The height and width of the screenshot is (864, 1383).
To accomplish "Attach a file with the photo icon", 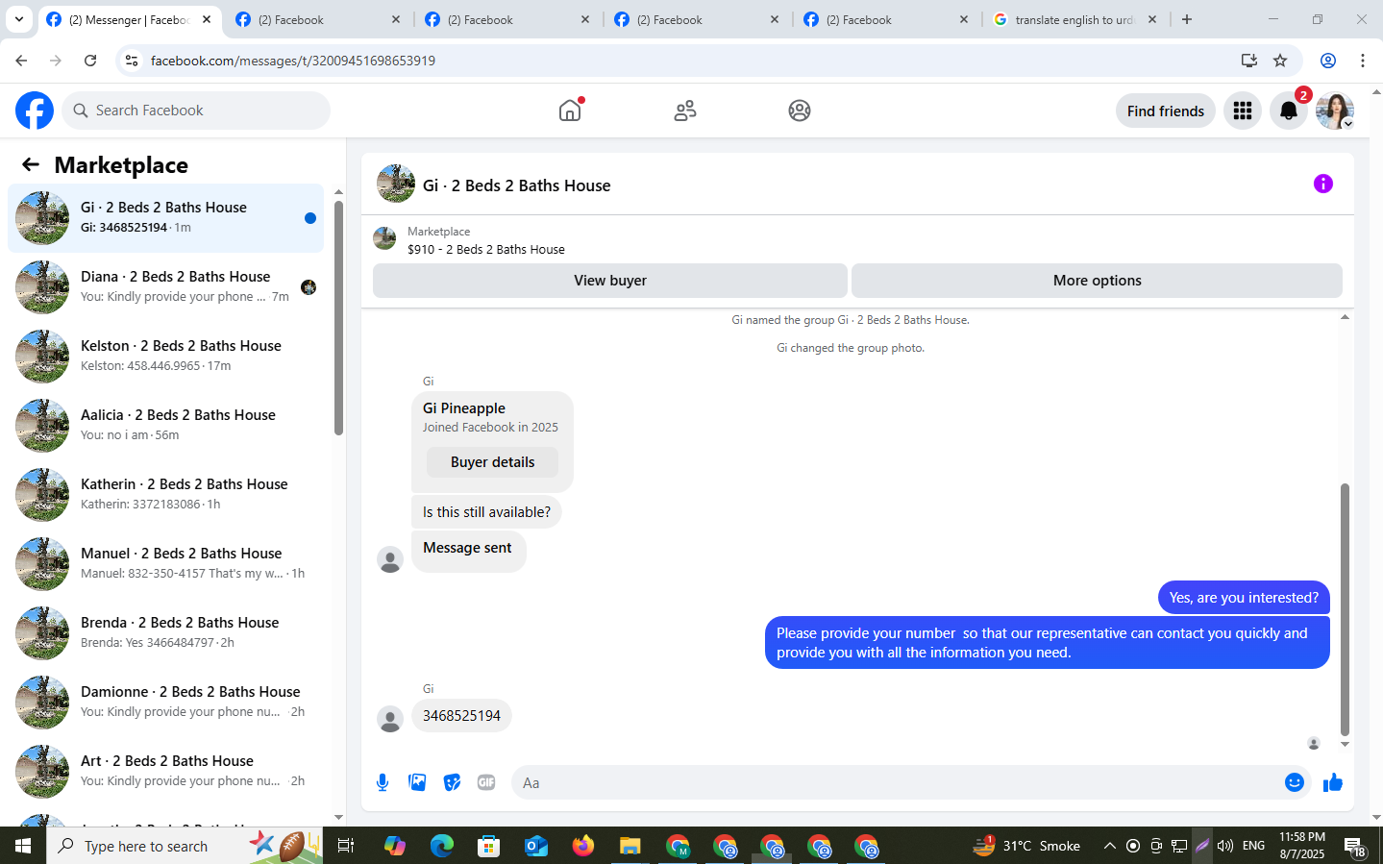I will point(417,782).
